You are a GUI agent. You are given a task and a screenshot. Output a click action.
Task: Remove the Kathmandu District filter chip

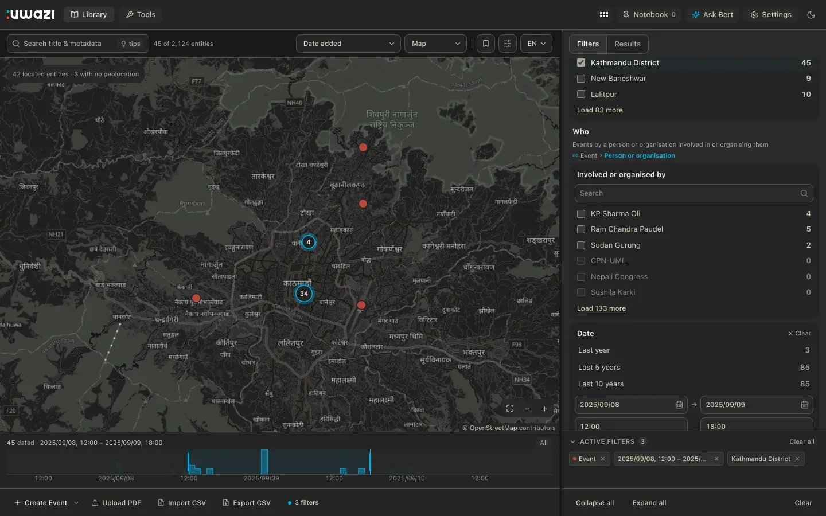(797, 459)
